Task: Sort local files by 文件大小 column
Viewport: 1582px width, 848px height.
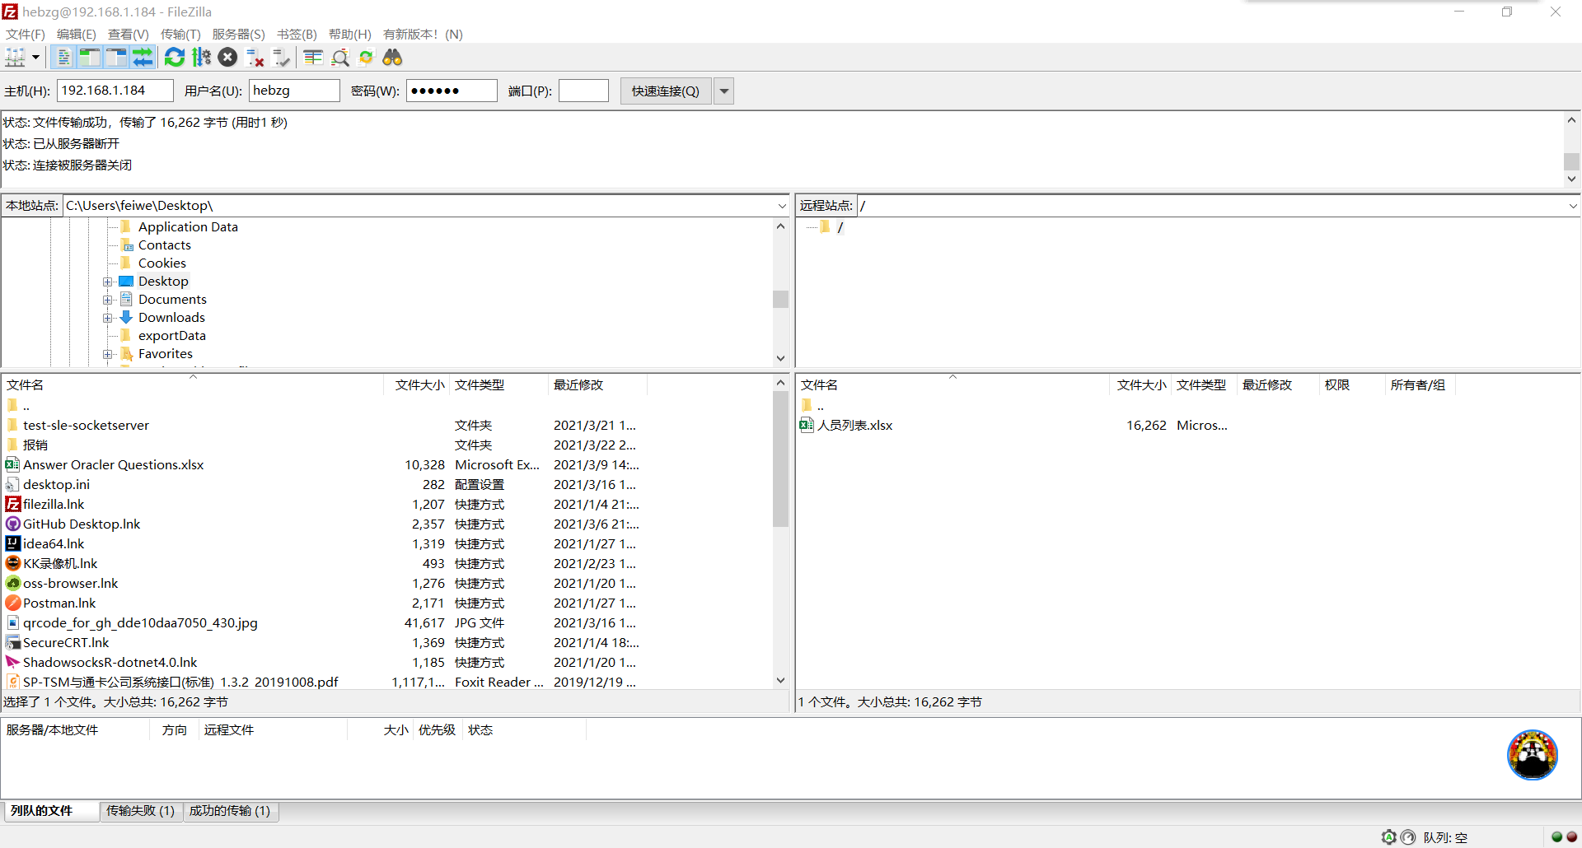Action: tap(416, 384)
